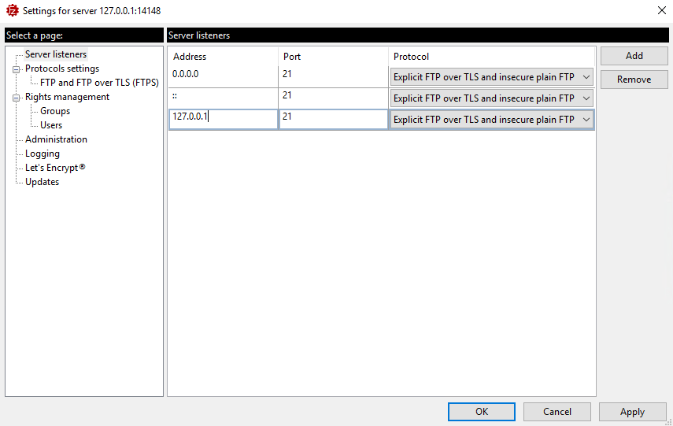The width and height of the screenshot is (673, 426).
Task: Select Server listeners page in tree
Action: click(56, 54)
